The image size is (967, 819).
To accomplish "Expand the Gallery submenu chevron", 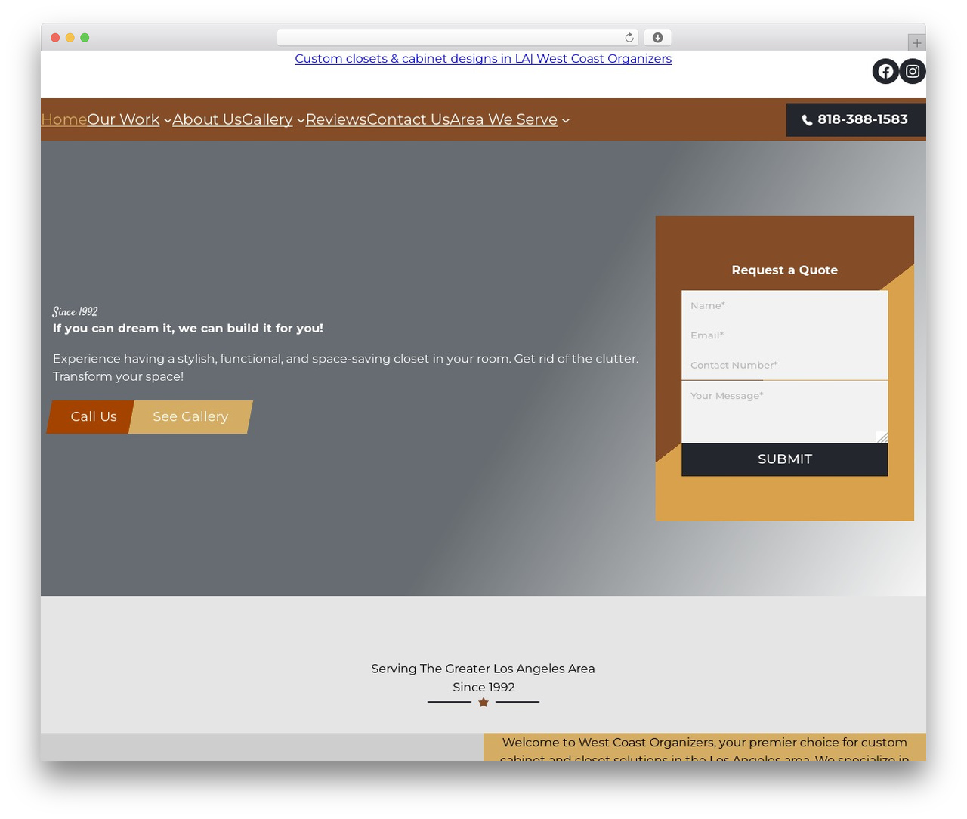I will (x=301, y=120).
